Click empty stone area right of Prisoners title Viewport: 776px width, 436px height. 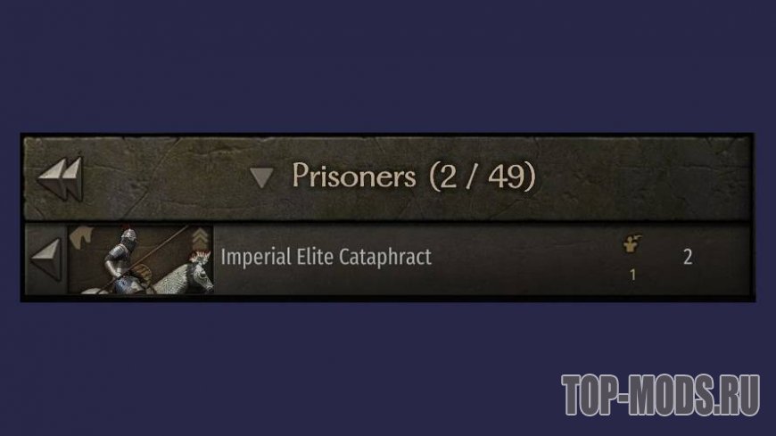tap(643, 178)
